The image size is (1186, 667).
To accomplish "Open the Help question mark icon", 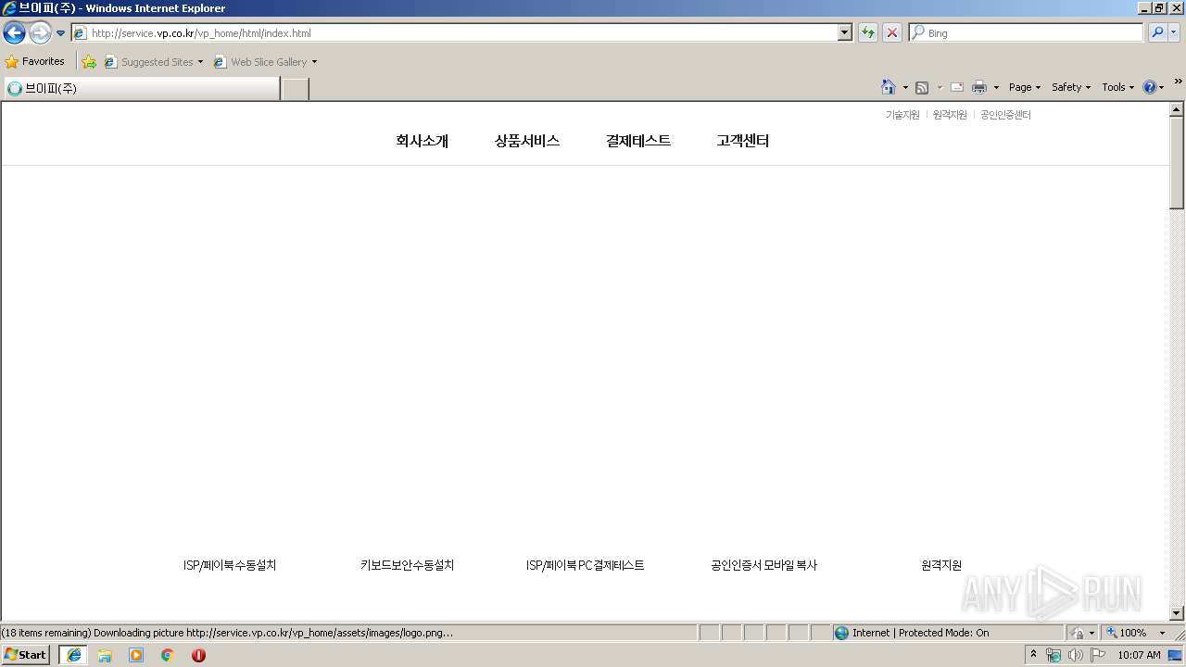I will click(x=1150, y=87).
